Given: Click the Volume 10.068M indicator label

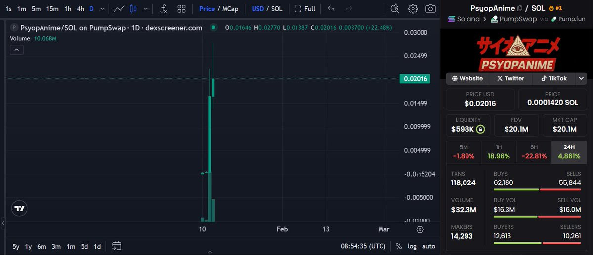Looking at the screenshot, I should click(33, 38).
